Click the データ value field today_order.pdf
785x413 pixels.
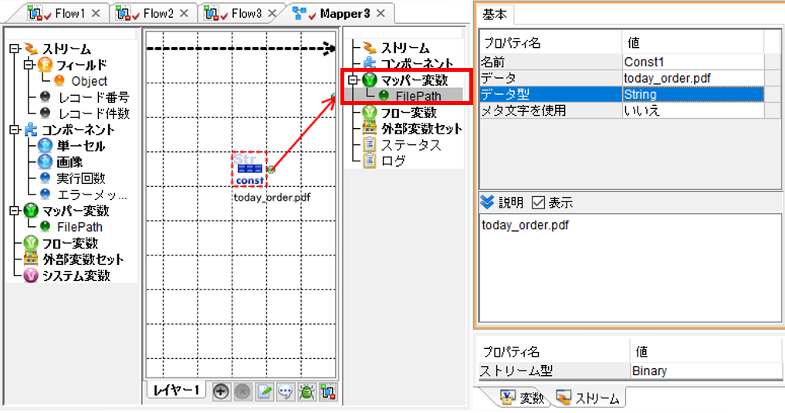(x=693, y=78)
